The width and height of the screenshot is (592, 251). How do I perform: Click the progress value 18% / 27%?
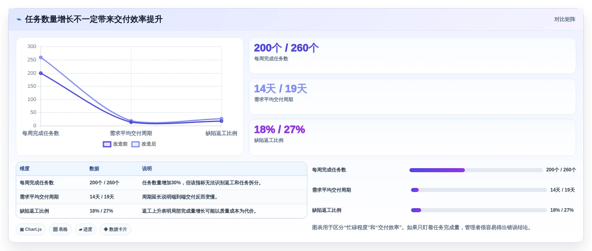[x=562, y=210]
